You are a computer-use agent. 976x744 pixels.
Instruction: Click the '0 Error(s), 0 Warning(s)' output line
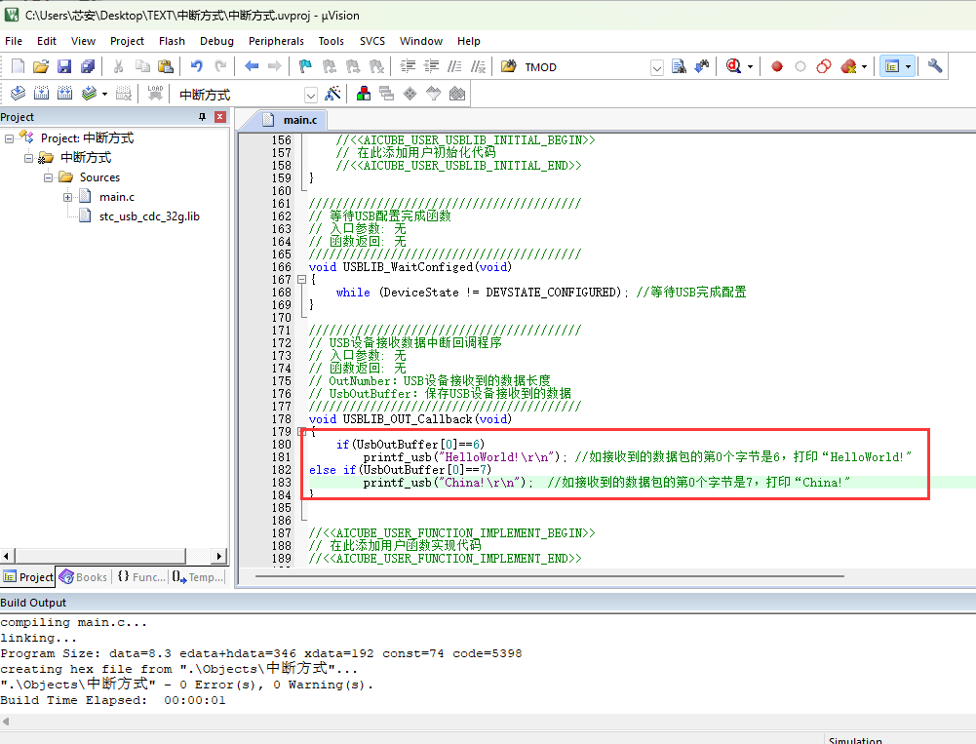tap(187, 685)
